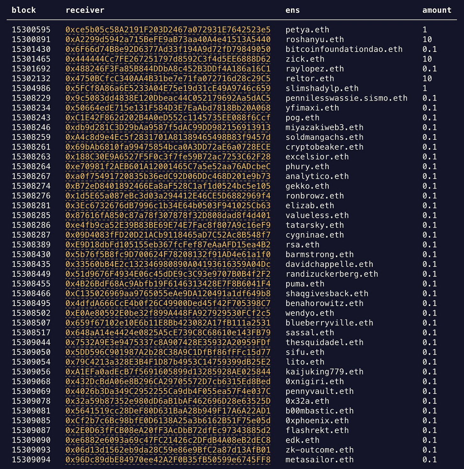Open receiver address link for roshanyu.eth
Screen dimensions: 464x469
point(168,39)
